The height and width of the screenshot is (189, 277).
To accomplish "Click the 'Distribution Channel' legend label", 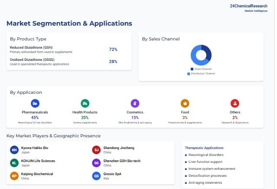I will (203, 73).
